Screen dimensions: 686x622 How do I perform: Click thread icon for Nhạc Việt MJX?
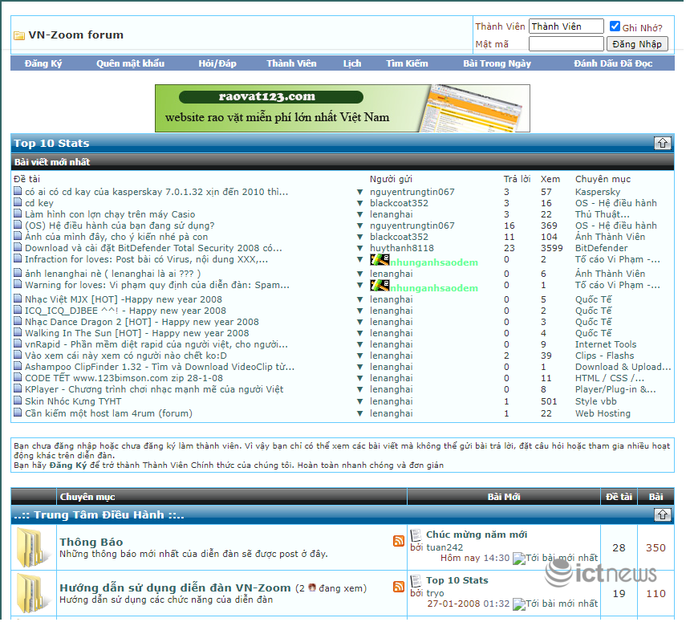[18, 299]
